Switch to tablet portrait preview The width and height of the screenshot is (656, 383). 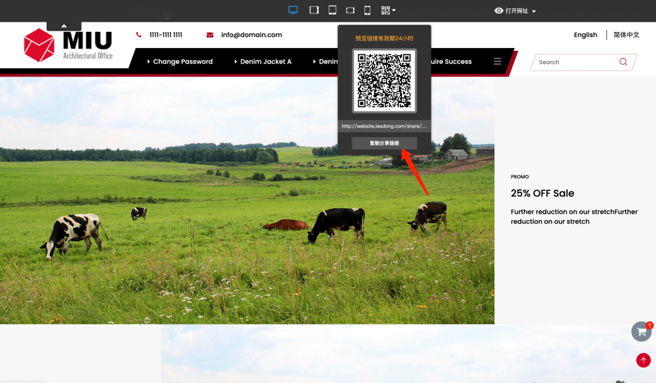332,10
